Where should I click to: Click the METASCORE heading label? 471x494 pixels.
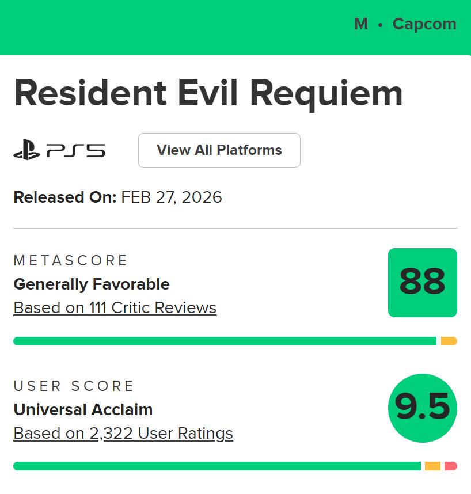point(70,261)
